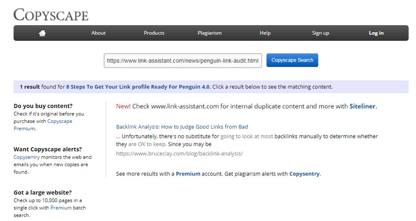The height and width of the screenshot is (221, 416).
Task: Click the home icon in navigation bar
Action: pyautogui.click(x=42, y=33)
